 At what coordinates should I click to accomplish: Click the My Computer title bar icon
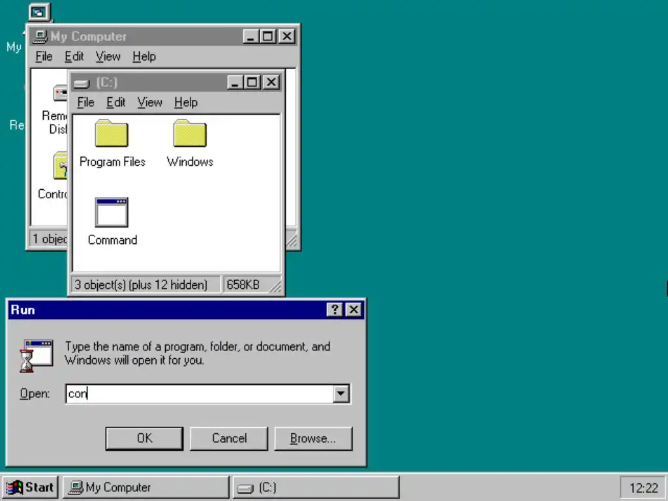point(40,37)
